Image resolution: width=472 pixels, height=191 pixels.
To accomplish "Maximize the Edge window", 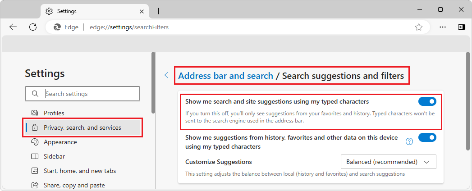I will click(x=440, y=10).
